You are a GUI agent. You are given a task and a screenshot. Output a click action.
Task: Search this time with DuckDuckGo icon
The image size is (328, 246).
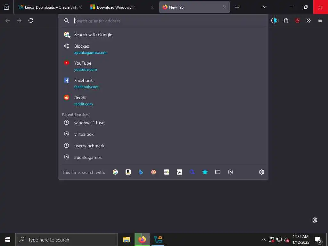click(x=154, y=172)
